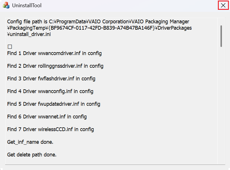
Task: Select the fwupdatedriver.inf log line
Action: click(x=54, y=104)
